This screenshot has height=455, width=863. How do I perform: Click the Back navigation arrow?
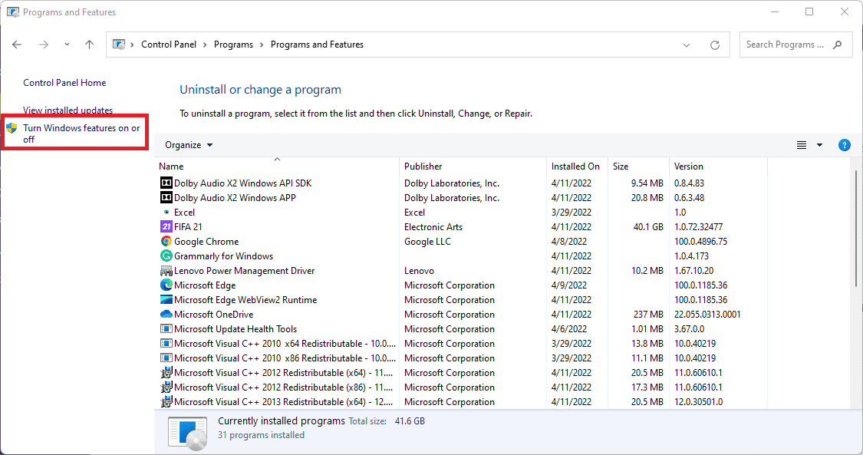tap(17, 45)
